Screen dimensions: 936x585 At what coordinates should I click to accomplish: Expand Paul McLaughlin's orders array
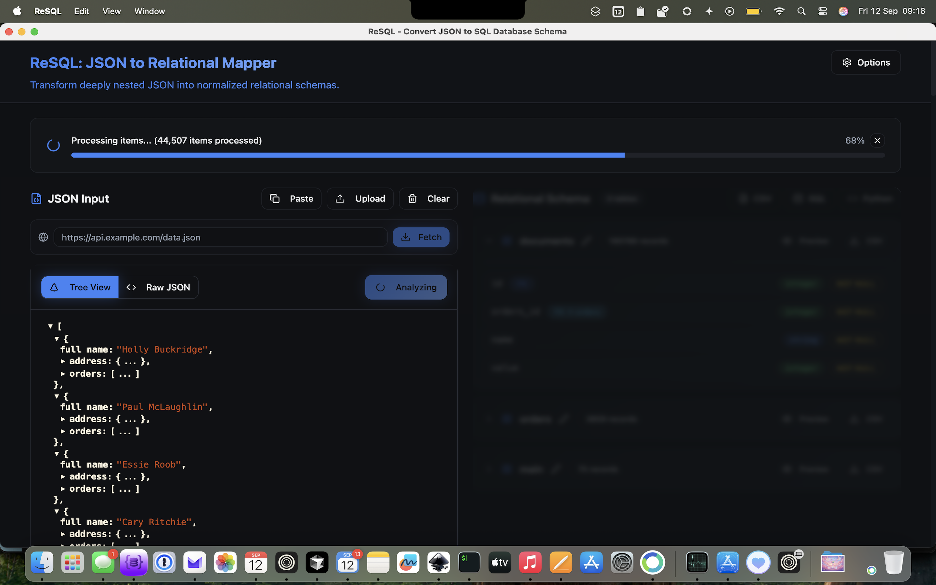click(x=63, y=431)
